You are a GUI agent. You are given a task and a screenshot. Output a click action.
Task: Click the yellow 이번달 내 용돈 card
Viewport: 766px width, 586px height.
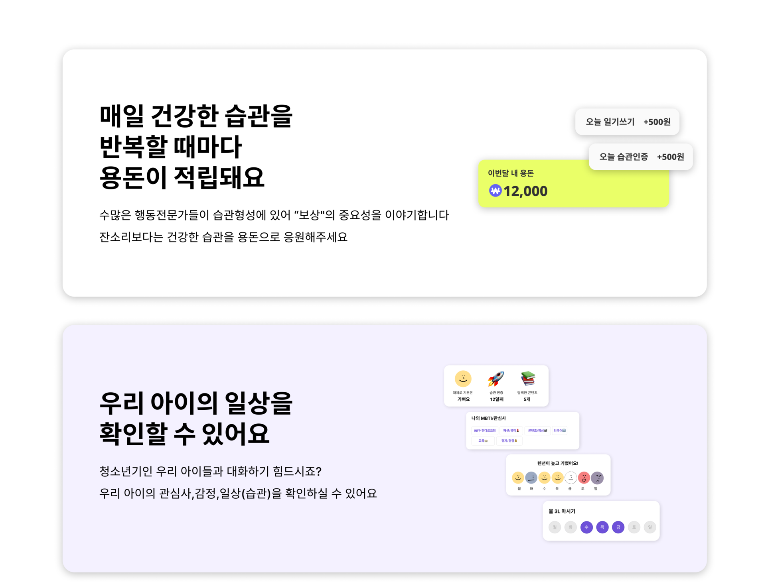click(x=574, y=183)
